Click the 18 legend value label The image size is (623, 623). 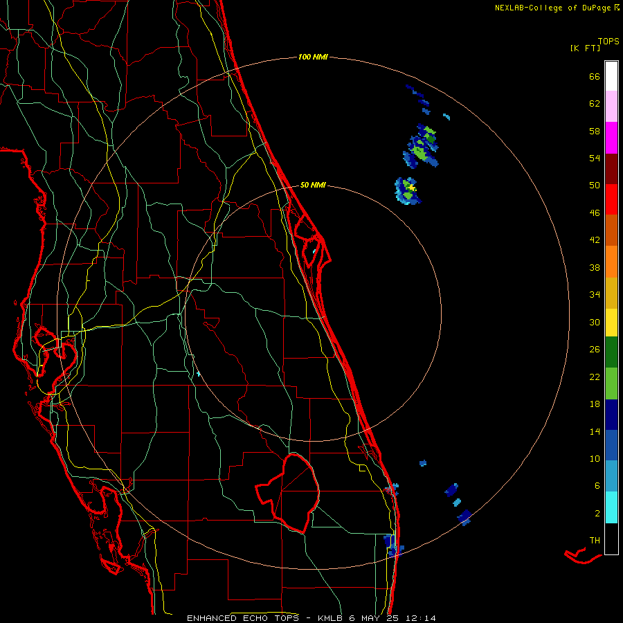[595, 404]
